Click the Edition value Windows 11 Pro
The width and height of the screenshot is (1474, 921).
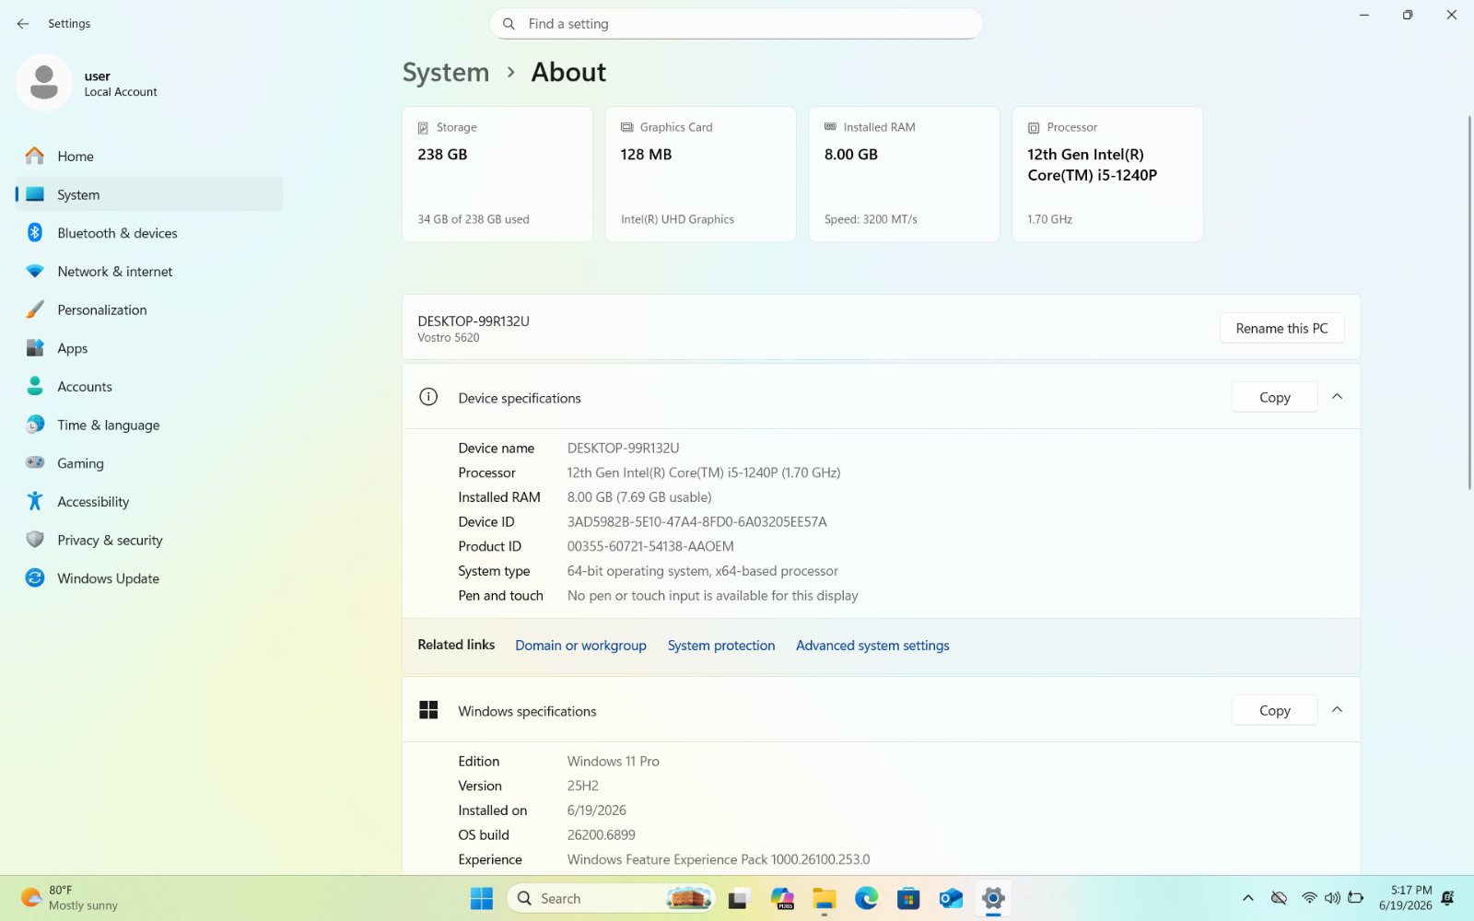click(x=614, y=762)
